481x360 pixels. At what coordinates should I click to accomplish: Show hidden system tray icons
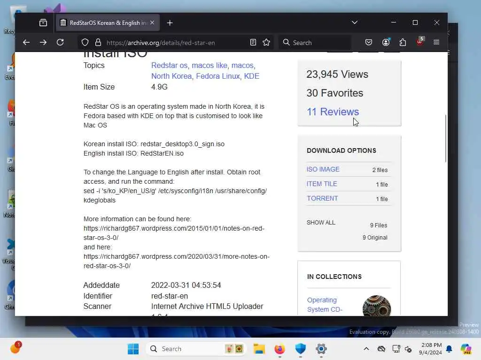click(x=366, y=349)
